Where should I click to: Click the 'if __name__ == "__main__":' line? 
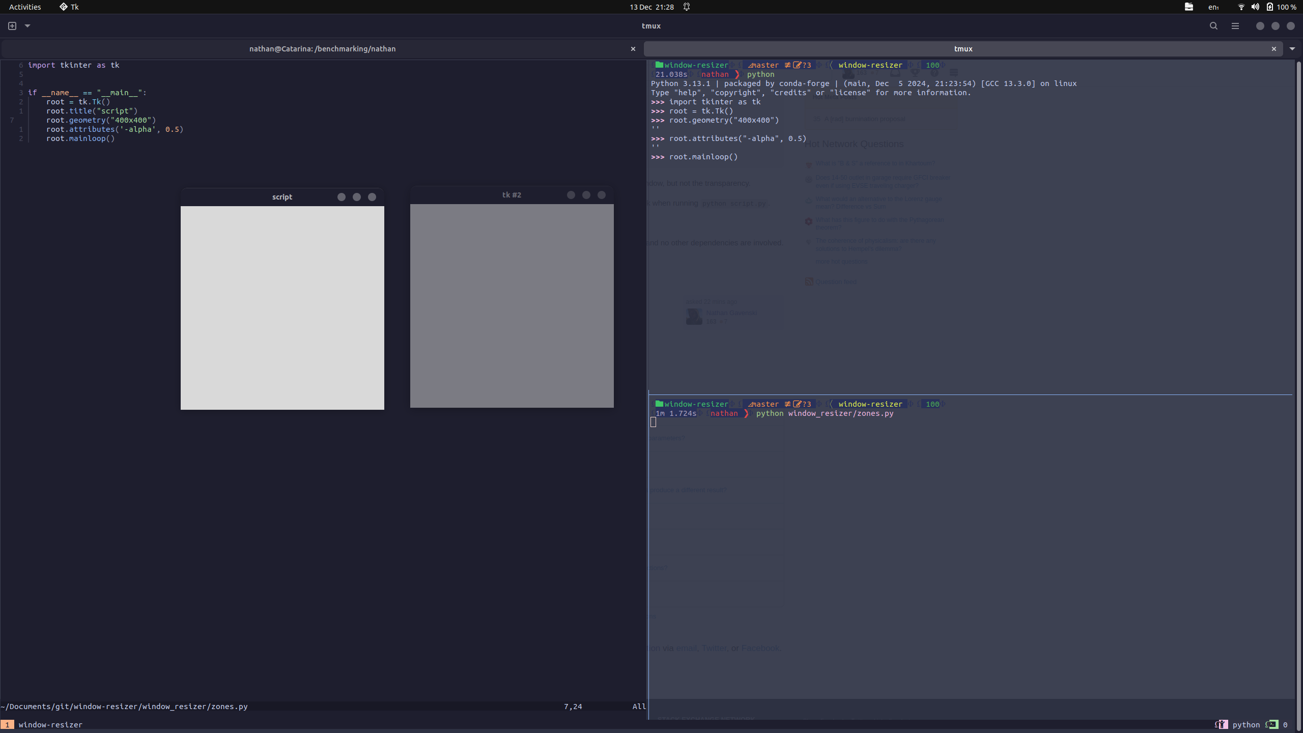87,93
